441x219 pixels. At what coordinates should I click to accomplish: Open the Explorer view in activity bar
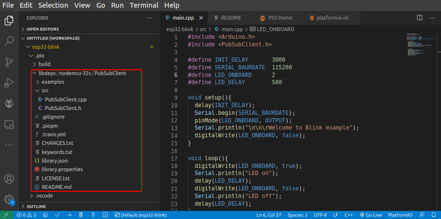[9, 21]
